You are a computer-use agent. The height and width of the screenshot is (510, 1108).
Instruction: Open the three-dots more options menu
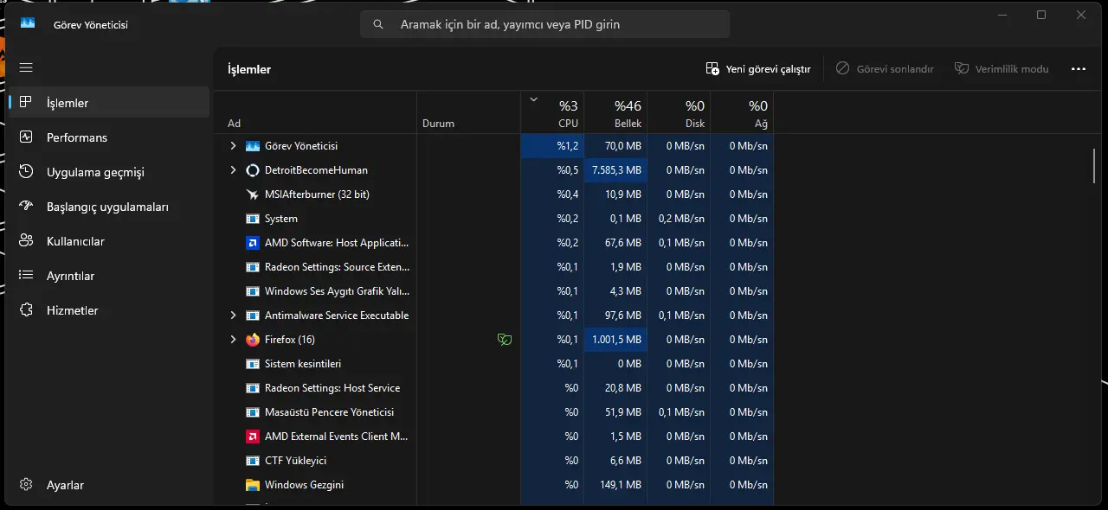click(x=1079, y=69)
